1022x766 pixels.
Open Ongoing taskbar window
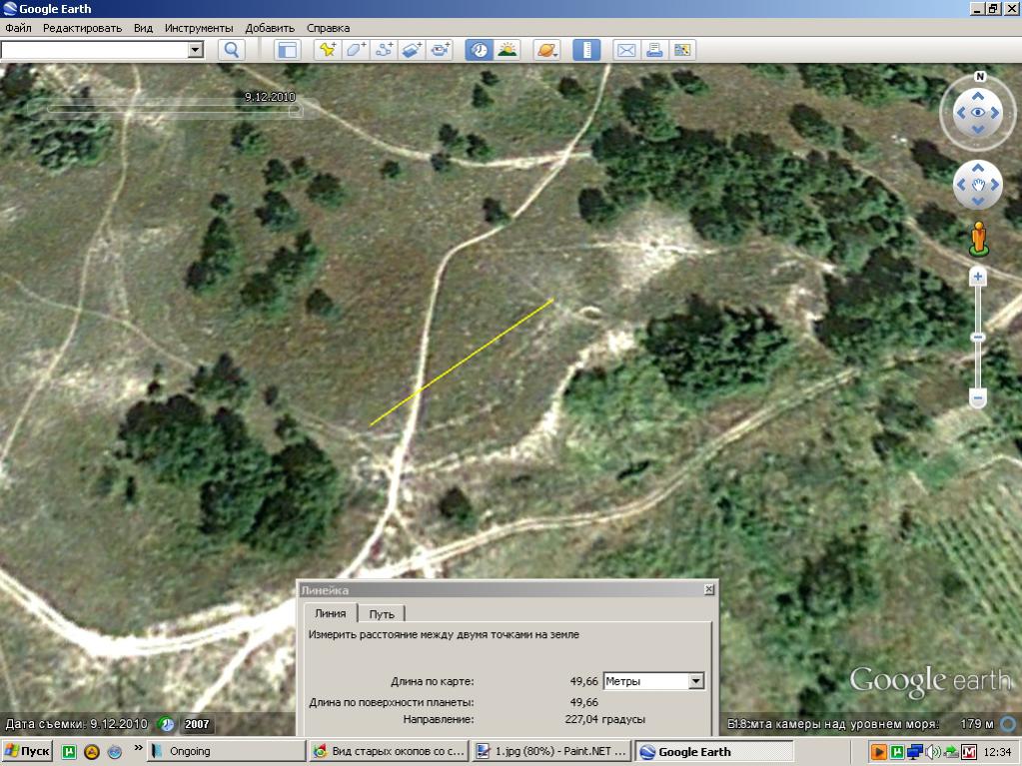click(226, 752)
